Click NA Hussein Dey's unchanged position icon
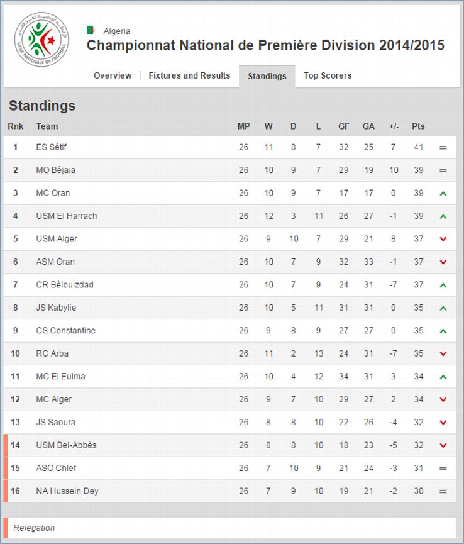Image resolution: width=464 pixels, height=544 pixels. 443,492
